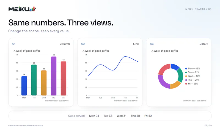
Task: Click the line chart title 'A week of good coffee'
Action: coord(96,51)
